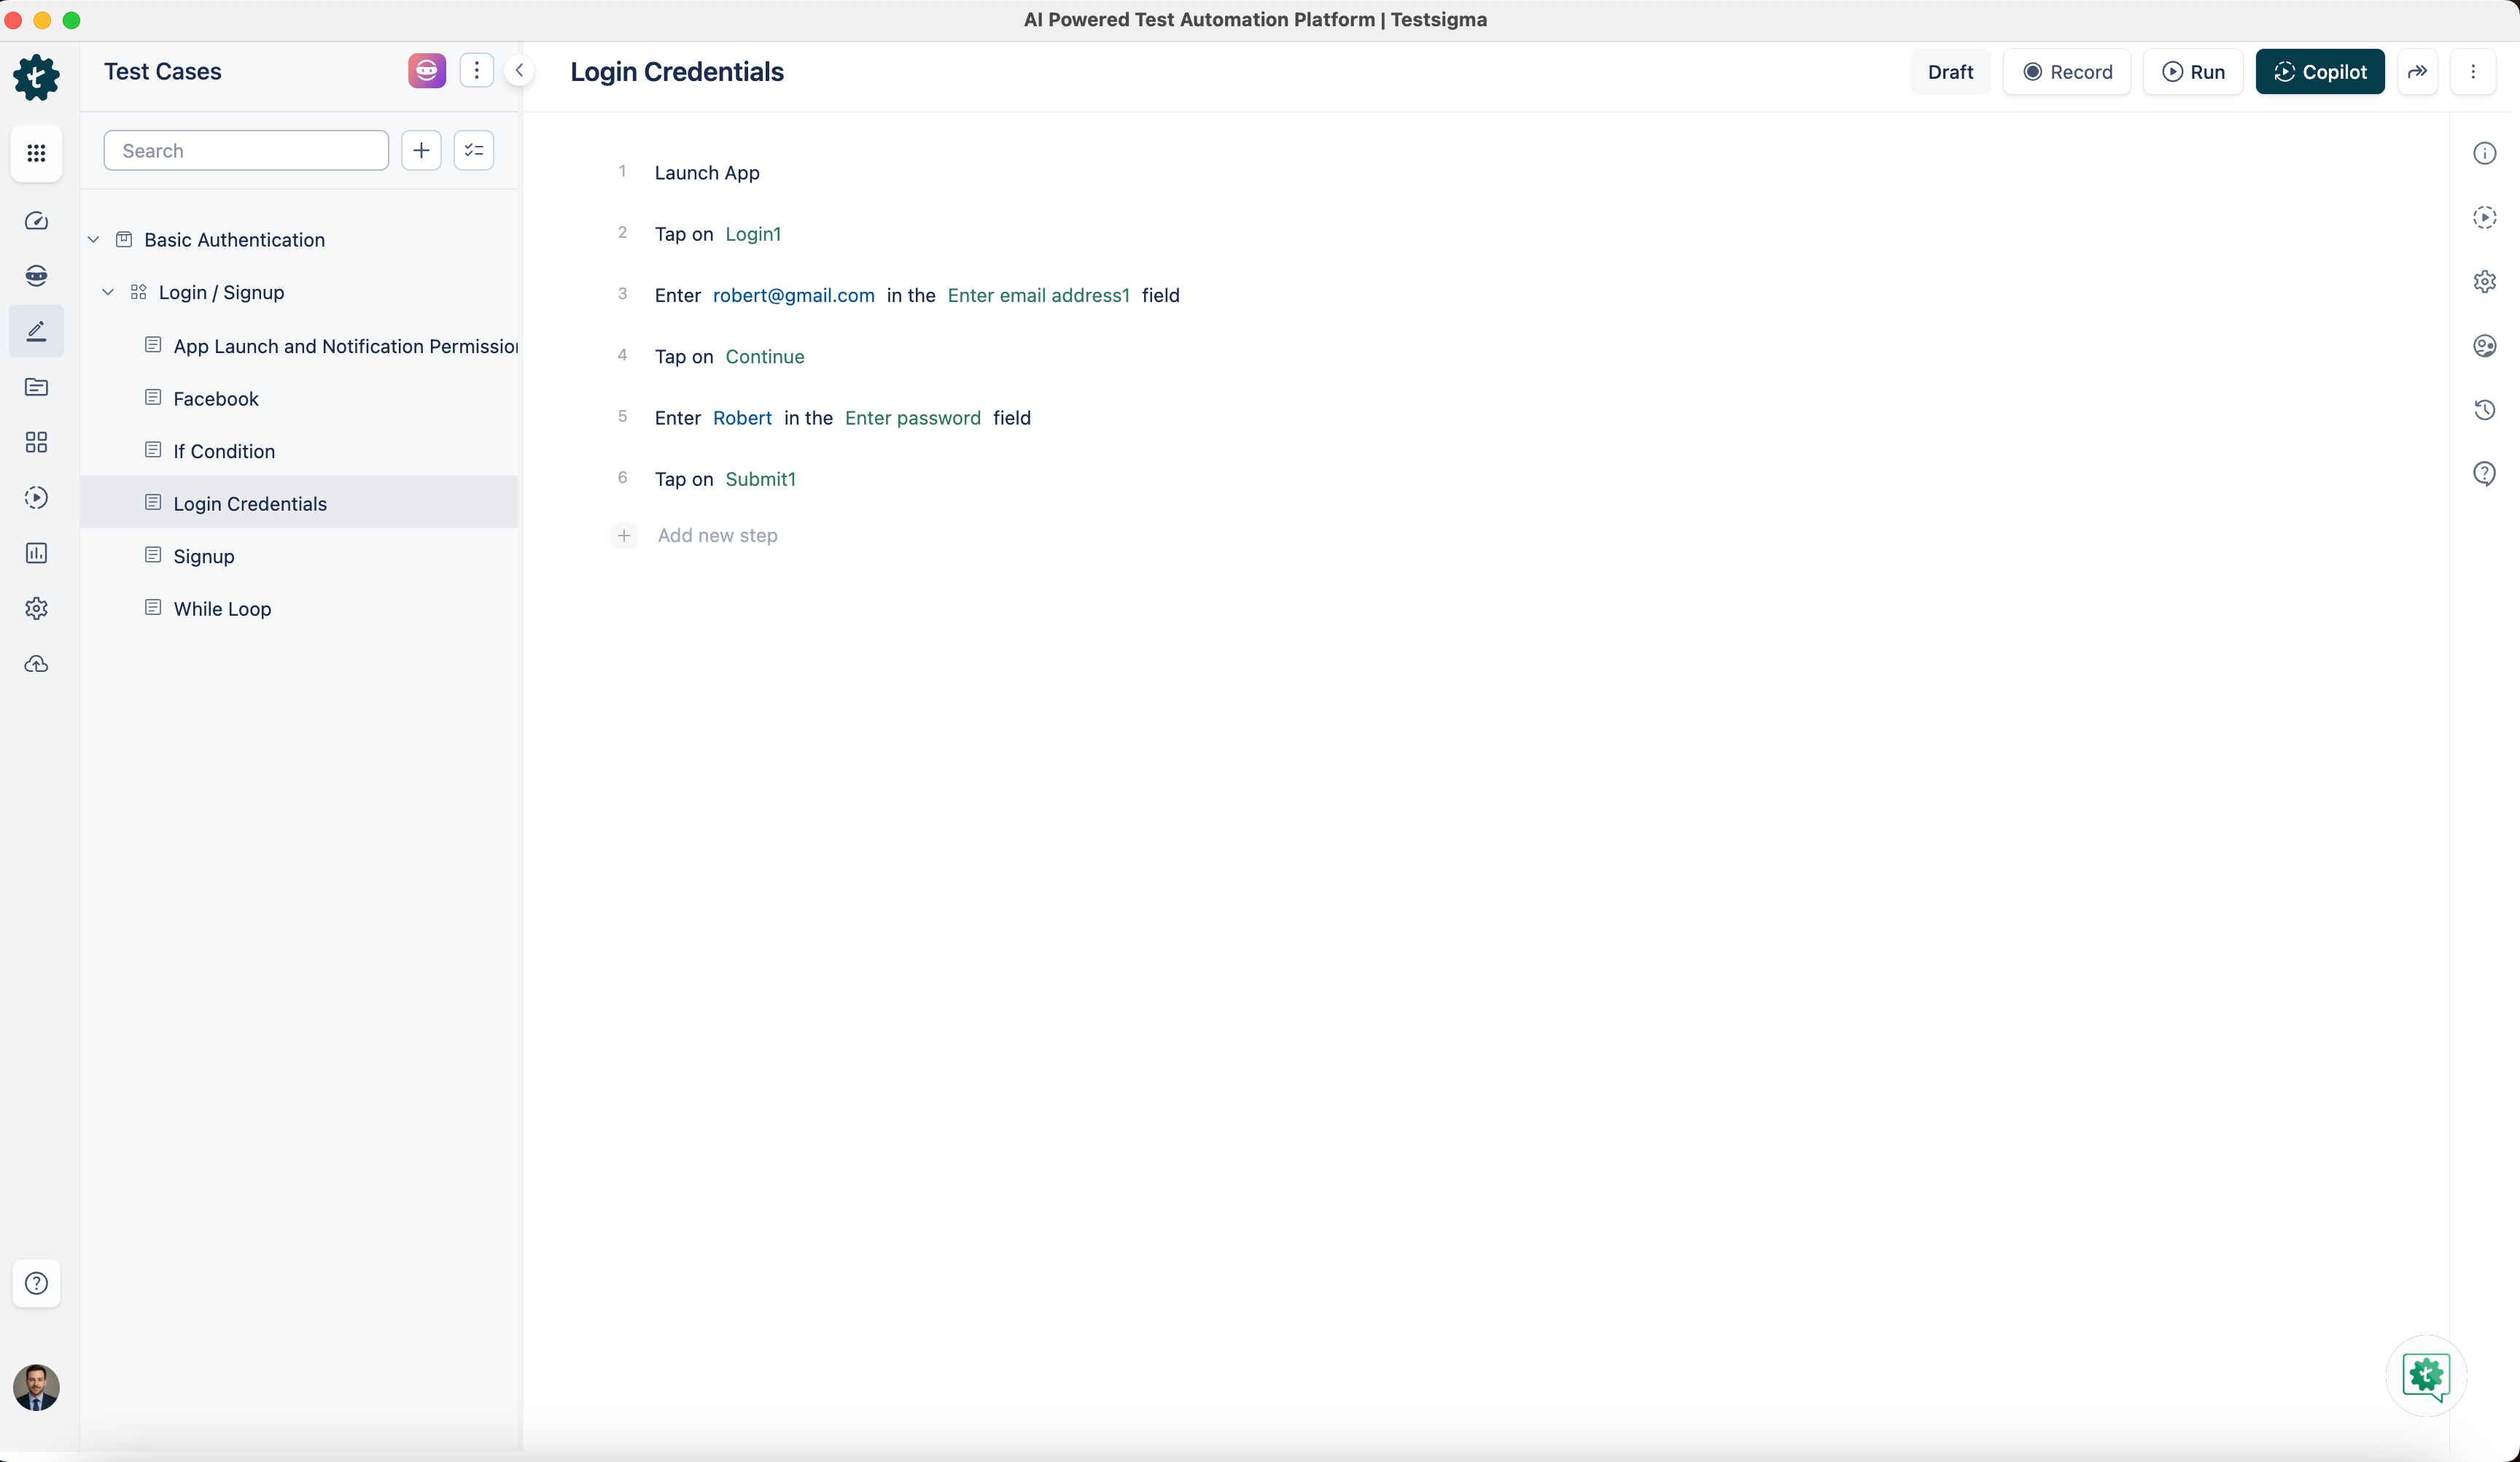Collapse the Basic Authentication tree node
The image size is (2520, 1462).
point(94,240)
